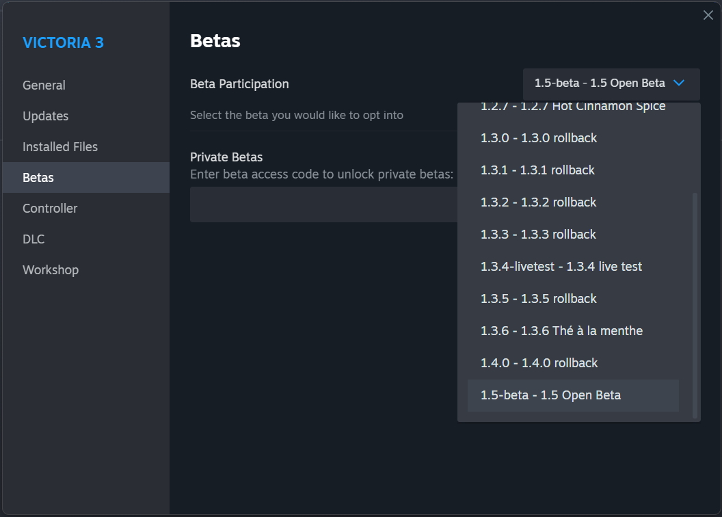This screenshot has height=517, width=722.
Task: Close the Betas properties window
Action: 708,14
